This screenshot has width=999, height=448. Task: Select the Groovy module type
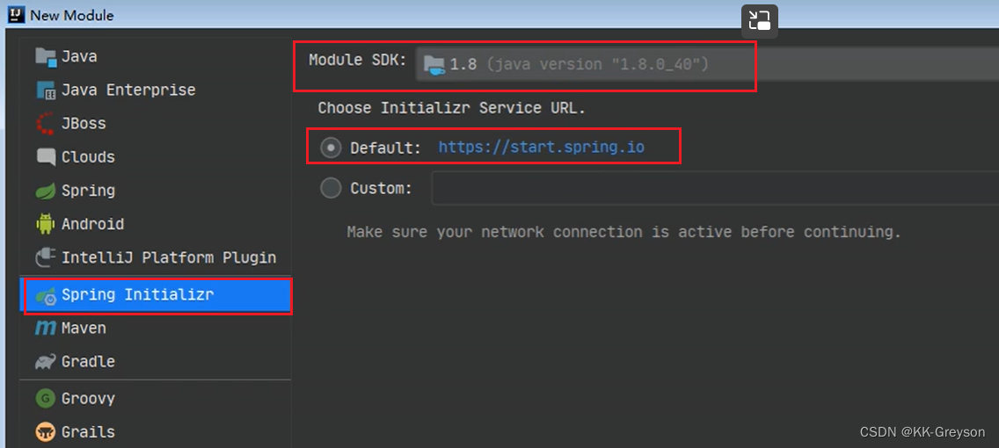coord(157,399)
